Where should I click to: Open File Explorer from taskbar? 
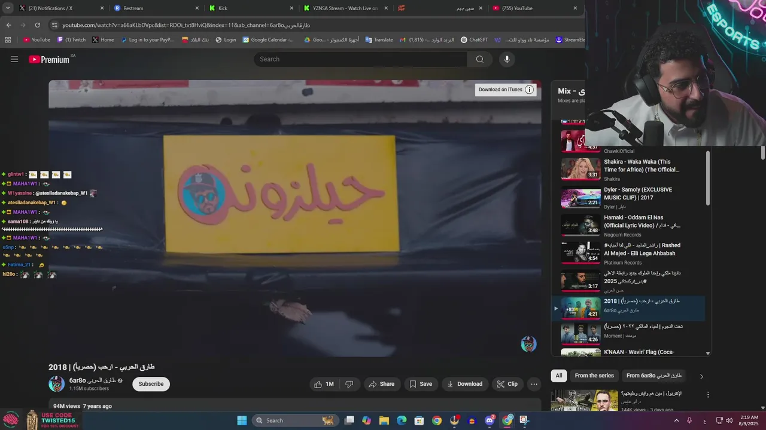[384, 420]
